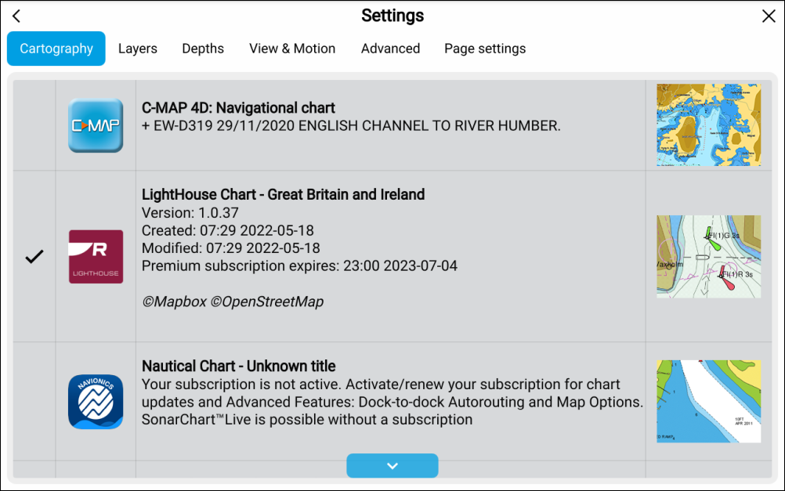Click the LightHouse chart preview thumbnail
This screenshot has height=491, width=785.
(x=708, y=256)
